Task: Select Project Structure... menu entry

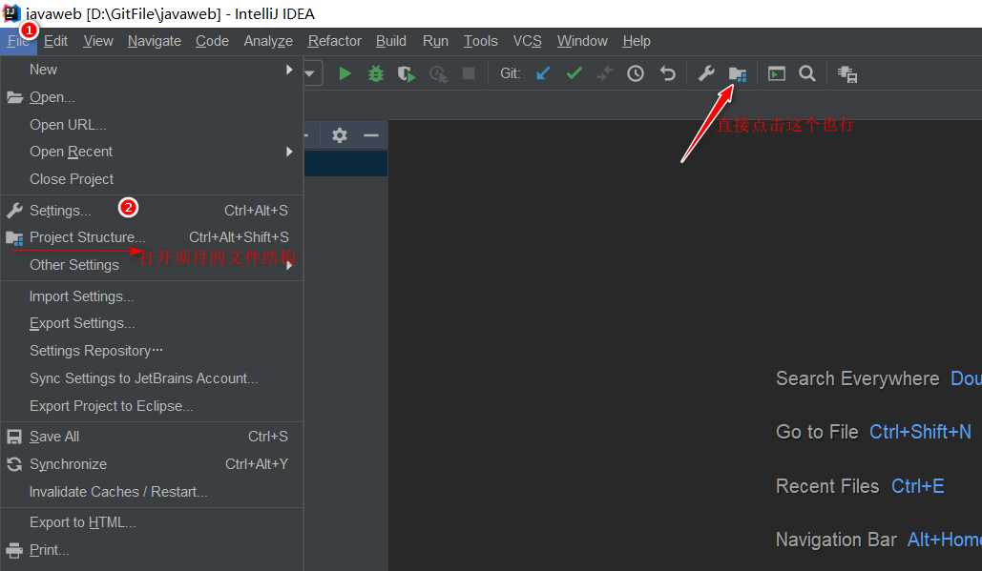Action: (152, 237)
